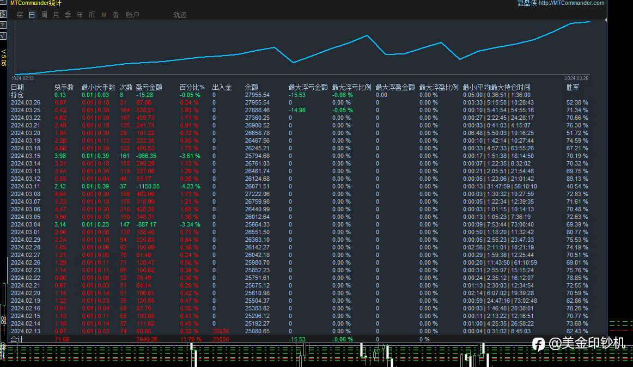
Task: Open the 账户 account tab
Action: pyautogui.click(x=132, y=15)
